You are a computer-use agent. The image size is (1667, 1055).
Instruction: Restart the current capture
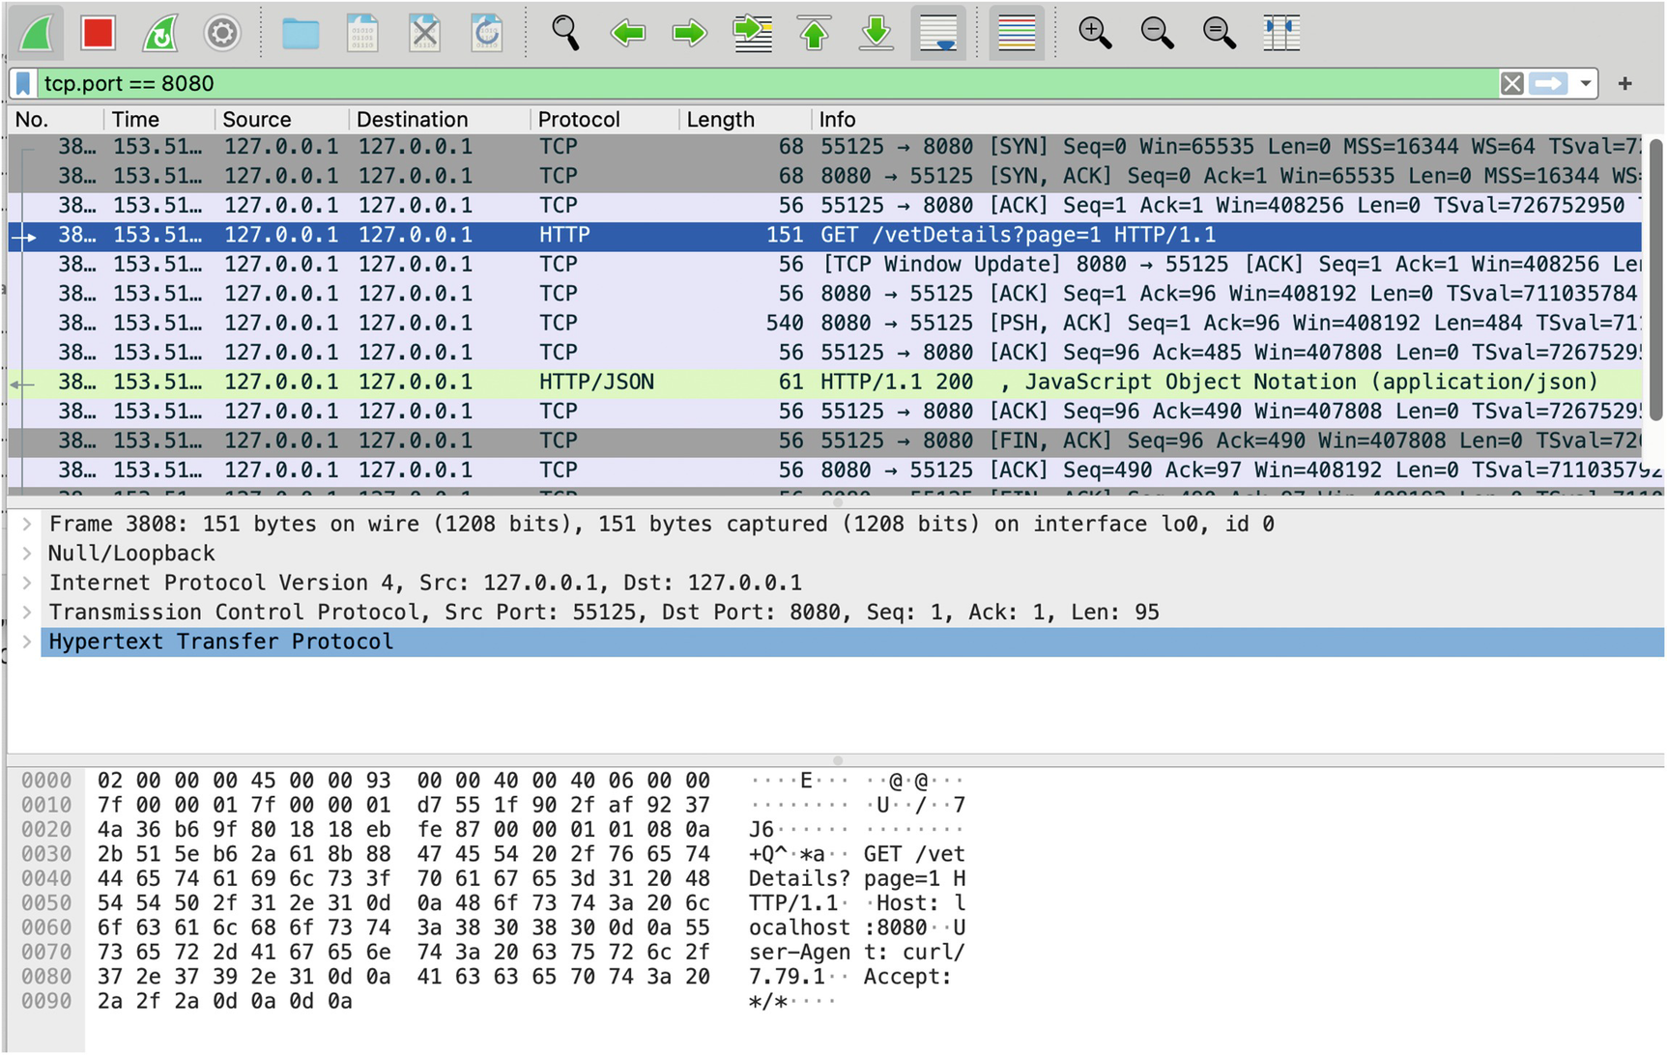pos(159,34)
